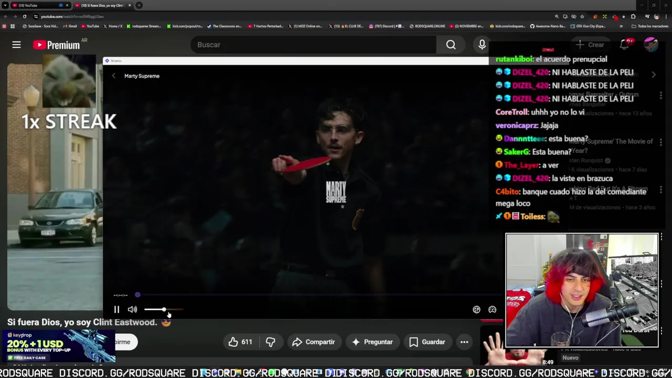
Task: Pause the Marty Supreme playback
Action: (x=117, y=310)
